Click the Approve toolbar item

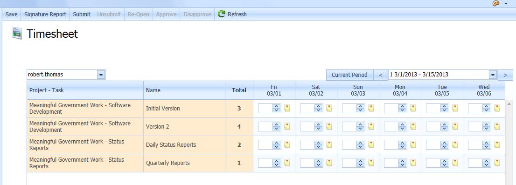point(166,14)
